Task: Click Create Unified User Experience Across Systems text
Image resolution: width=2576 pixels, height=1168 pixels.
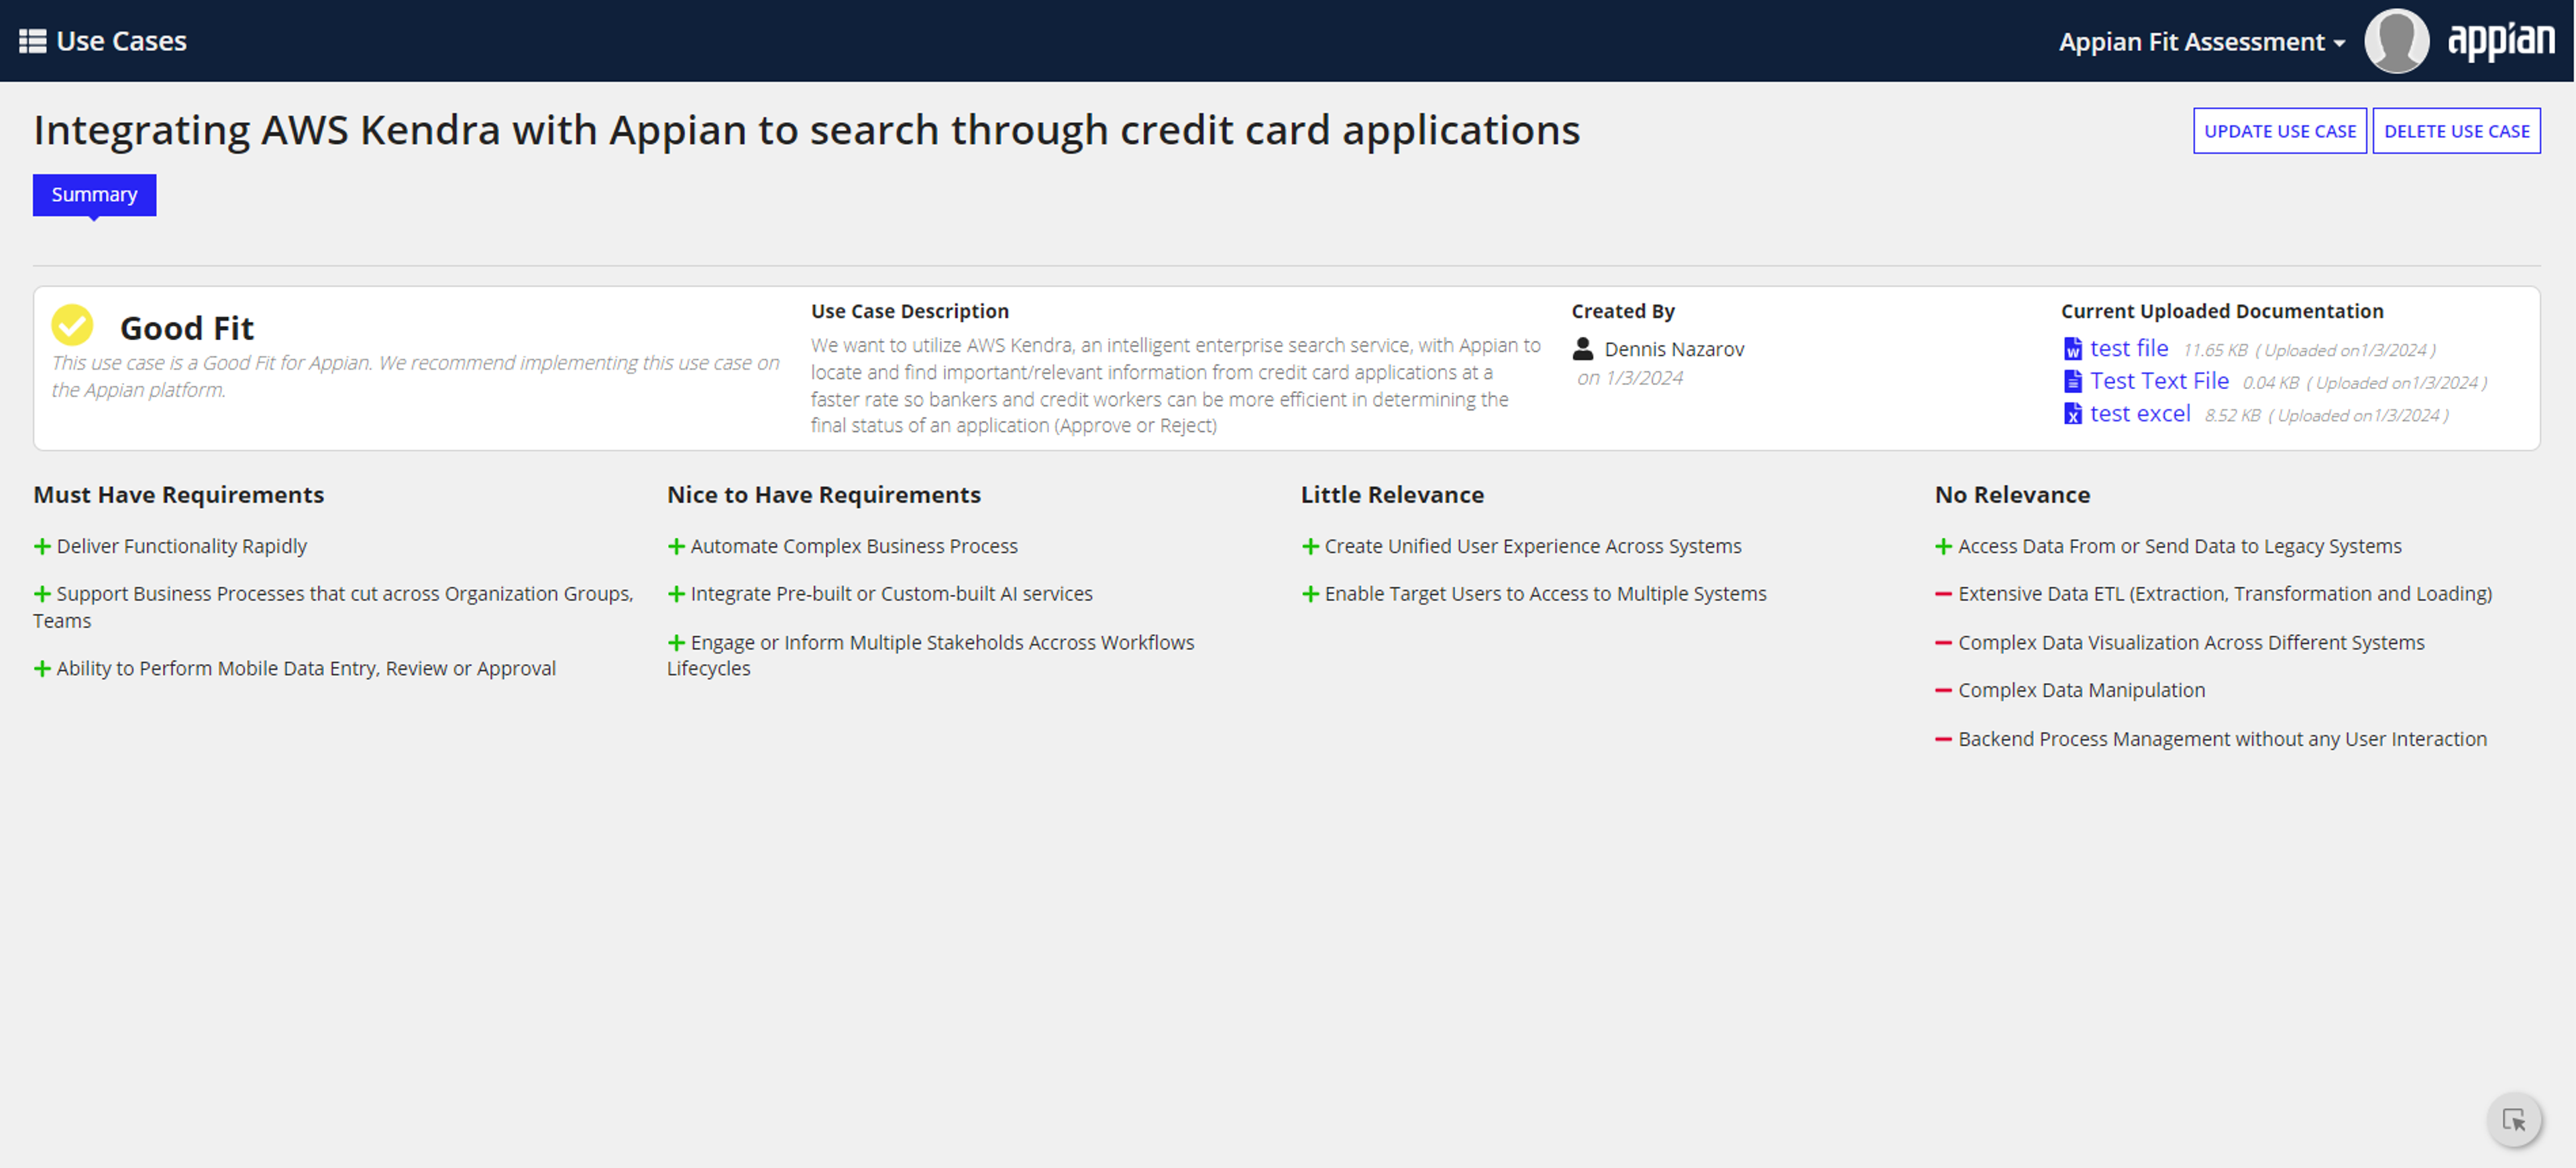Action: coord(1532,547)
